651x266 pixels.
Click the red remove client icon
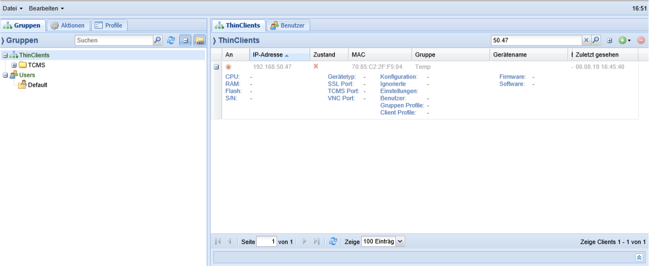click(x=641, y=41)
